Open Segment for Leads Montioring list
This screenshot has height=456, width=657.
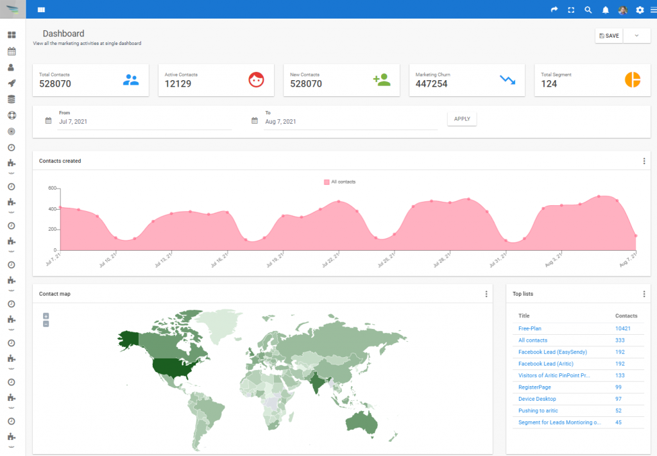pyautogui.click(x=559, y=423)
